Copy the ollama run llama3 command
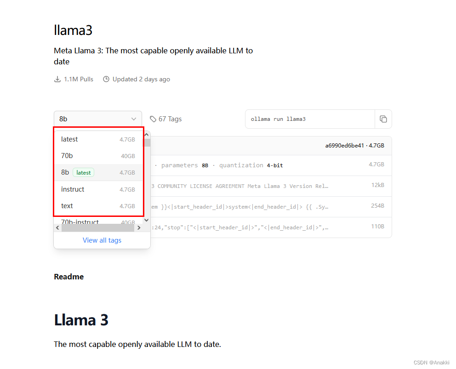The height and width of the screenshot is (369, 456). tap(383, 119)
